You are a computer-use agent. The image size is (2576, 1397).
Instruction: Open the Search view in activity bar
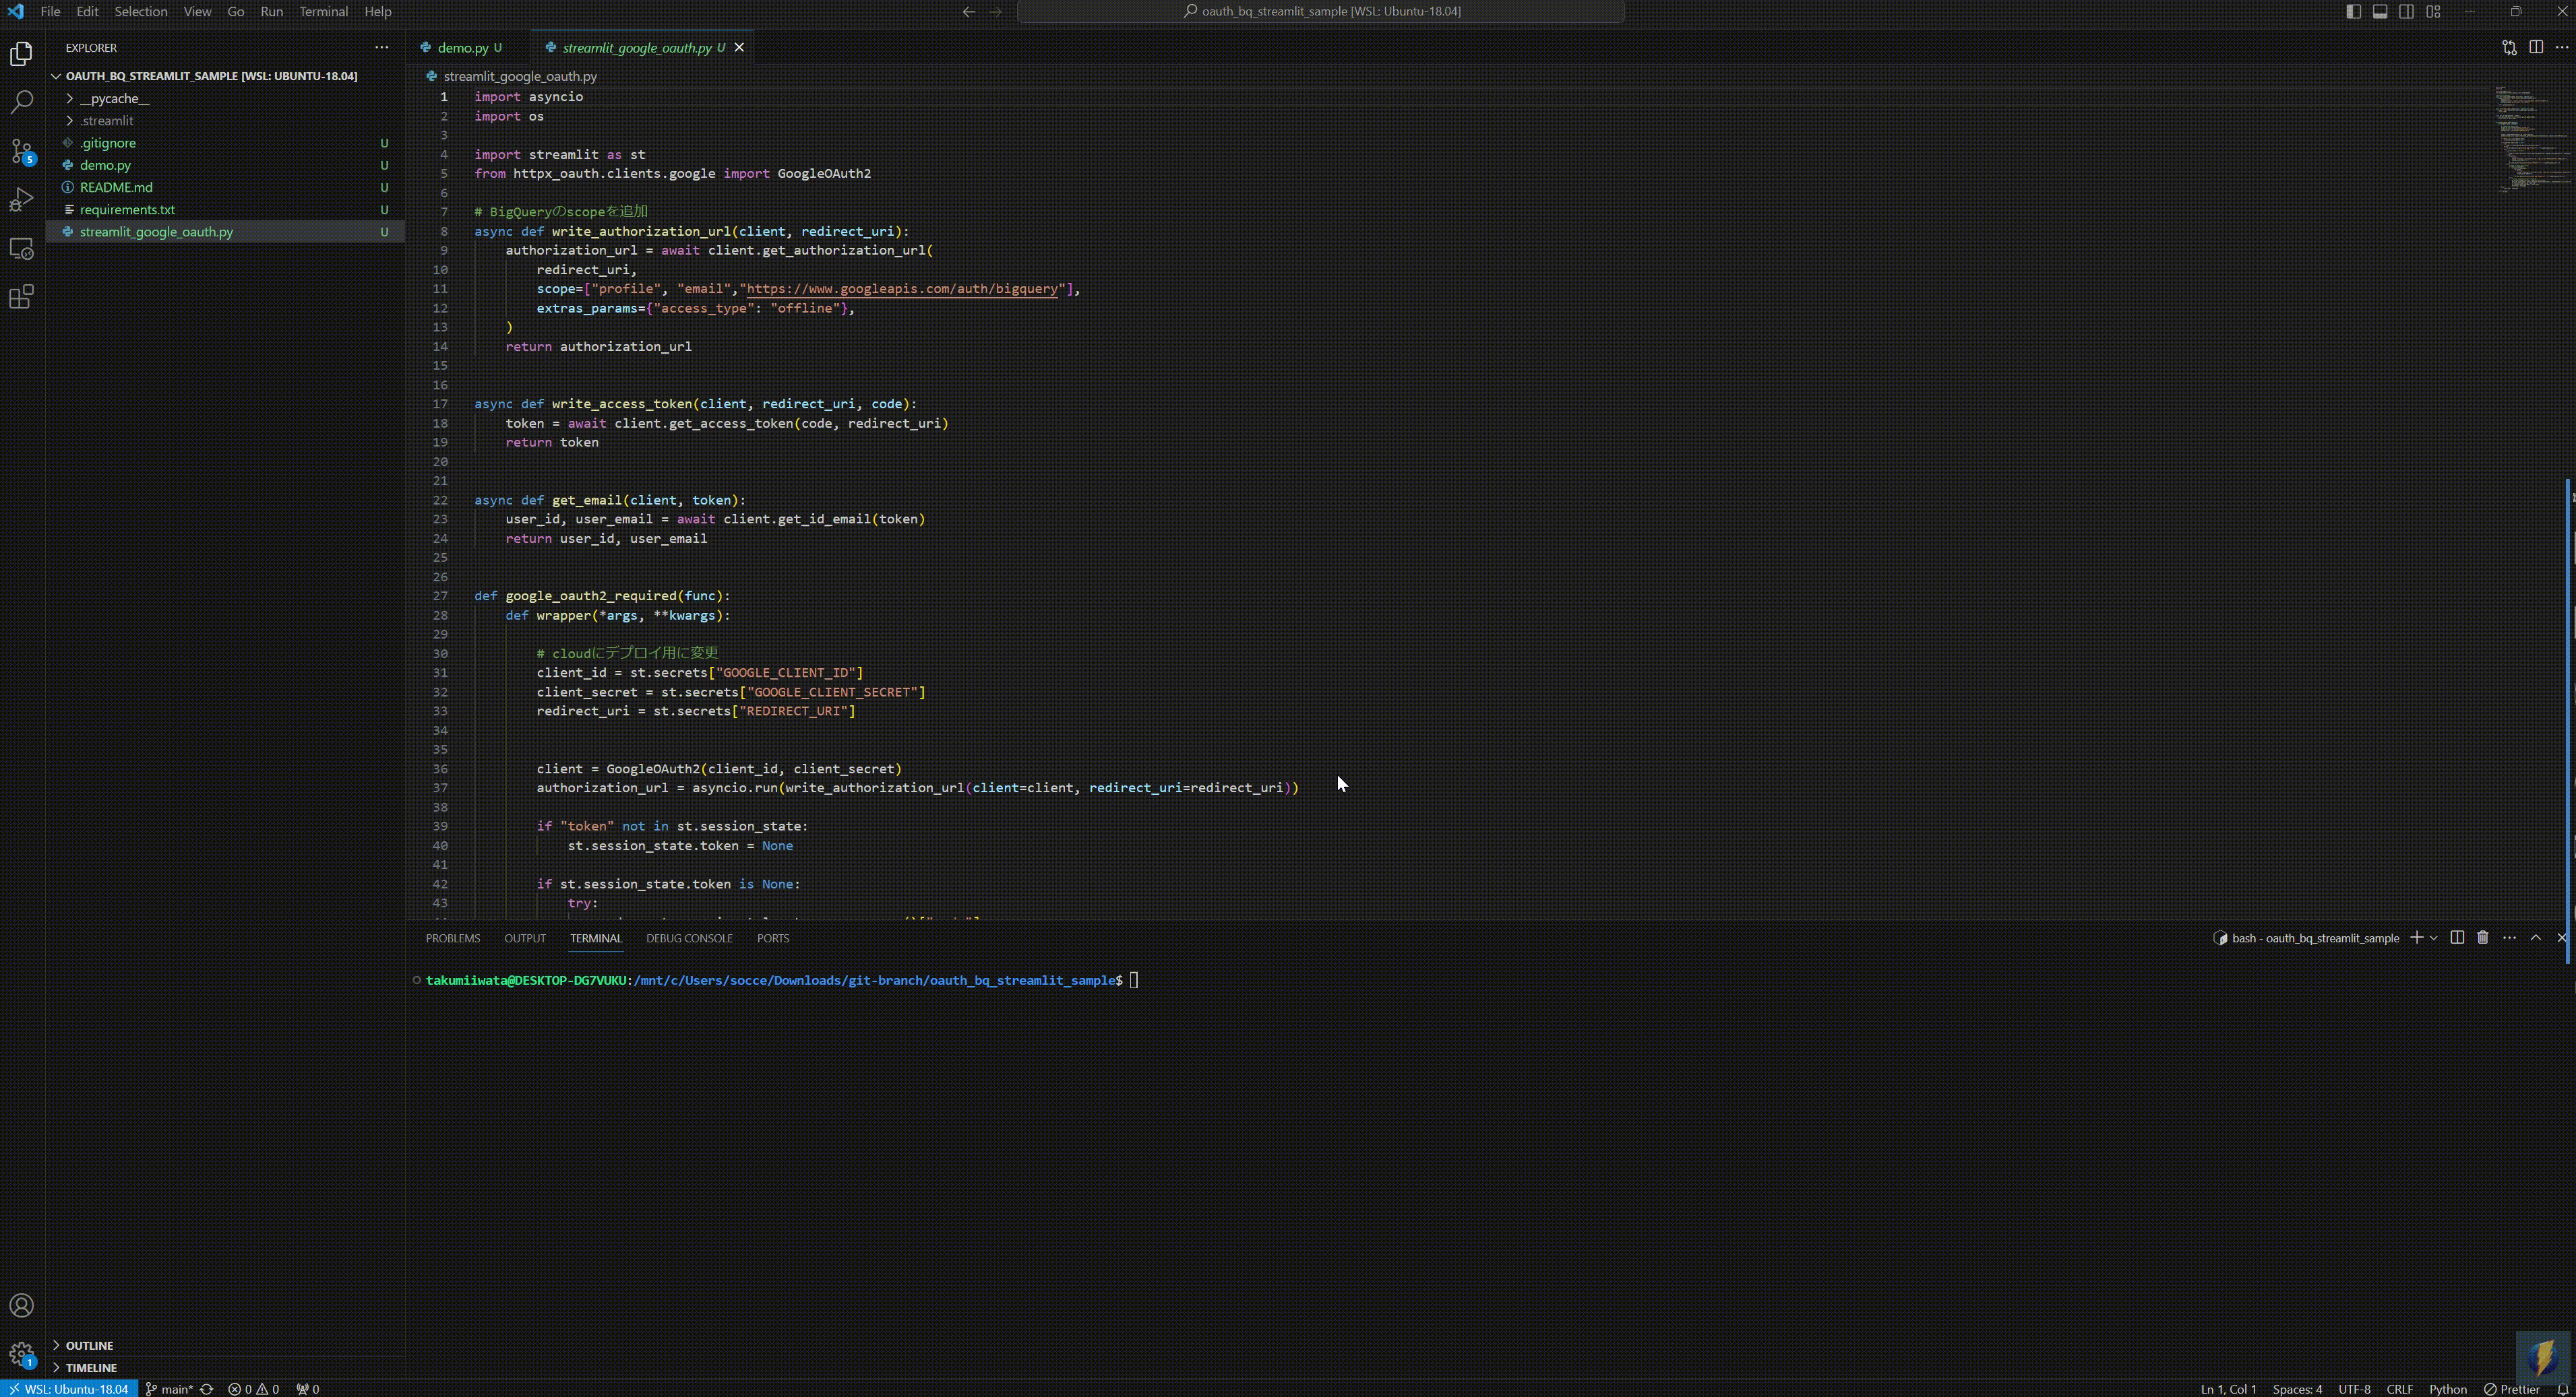(21, 102)
